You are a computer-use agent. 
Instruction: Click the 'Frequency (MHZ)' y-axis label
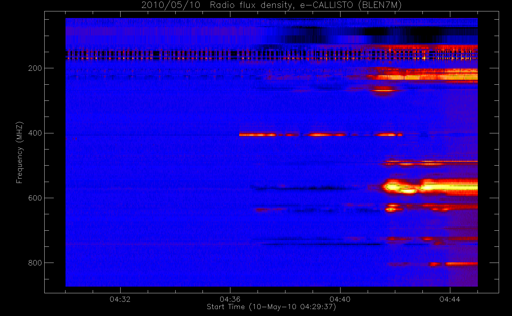20,152
